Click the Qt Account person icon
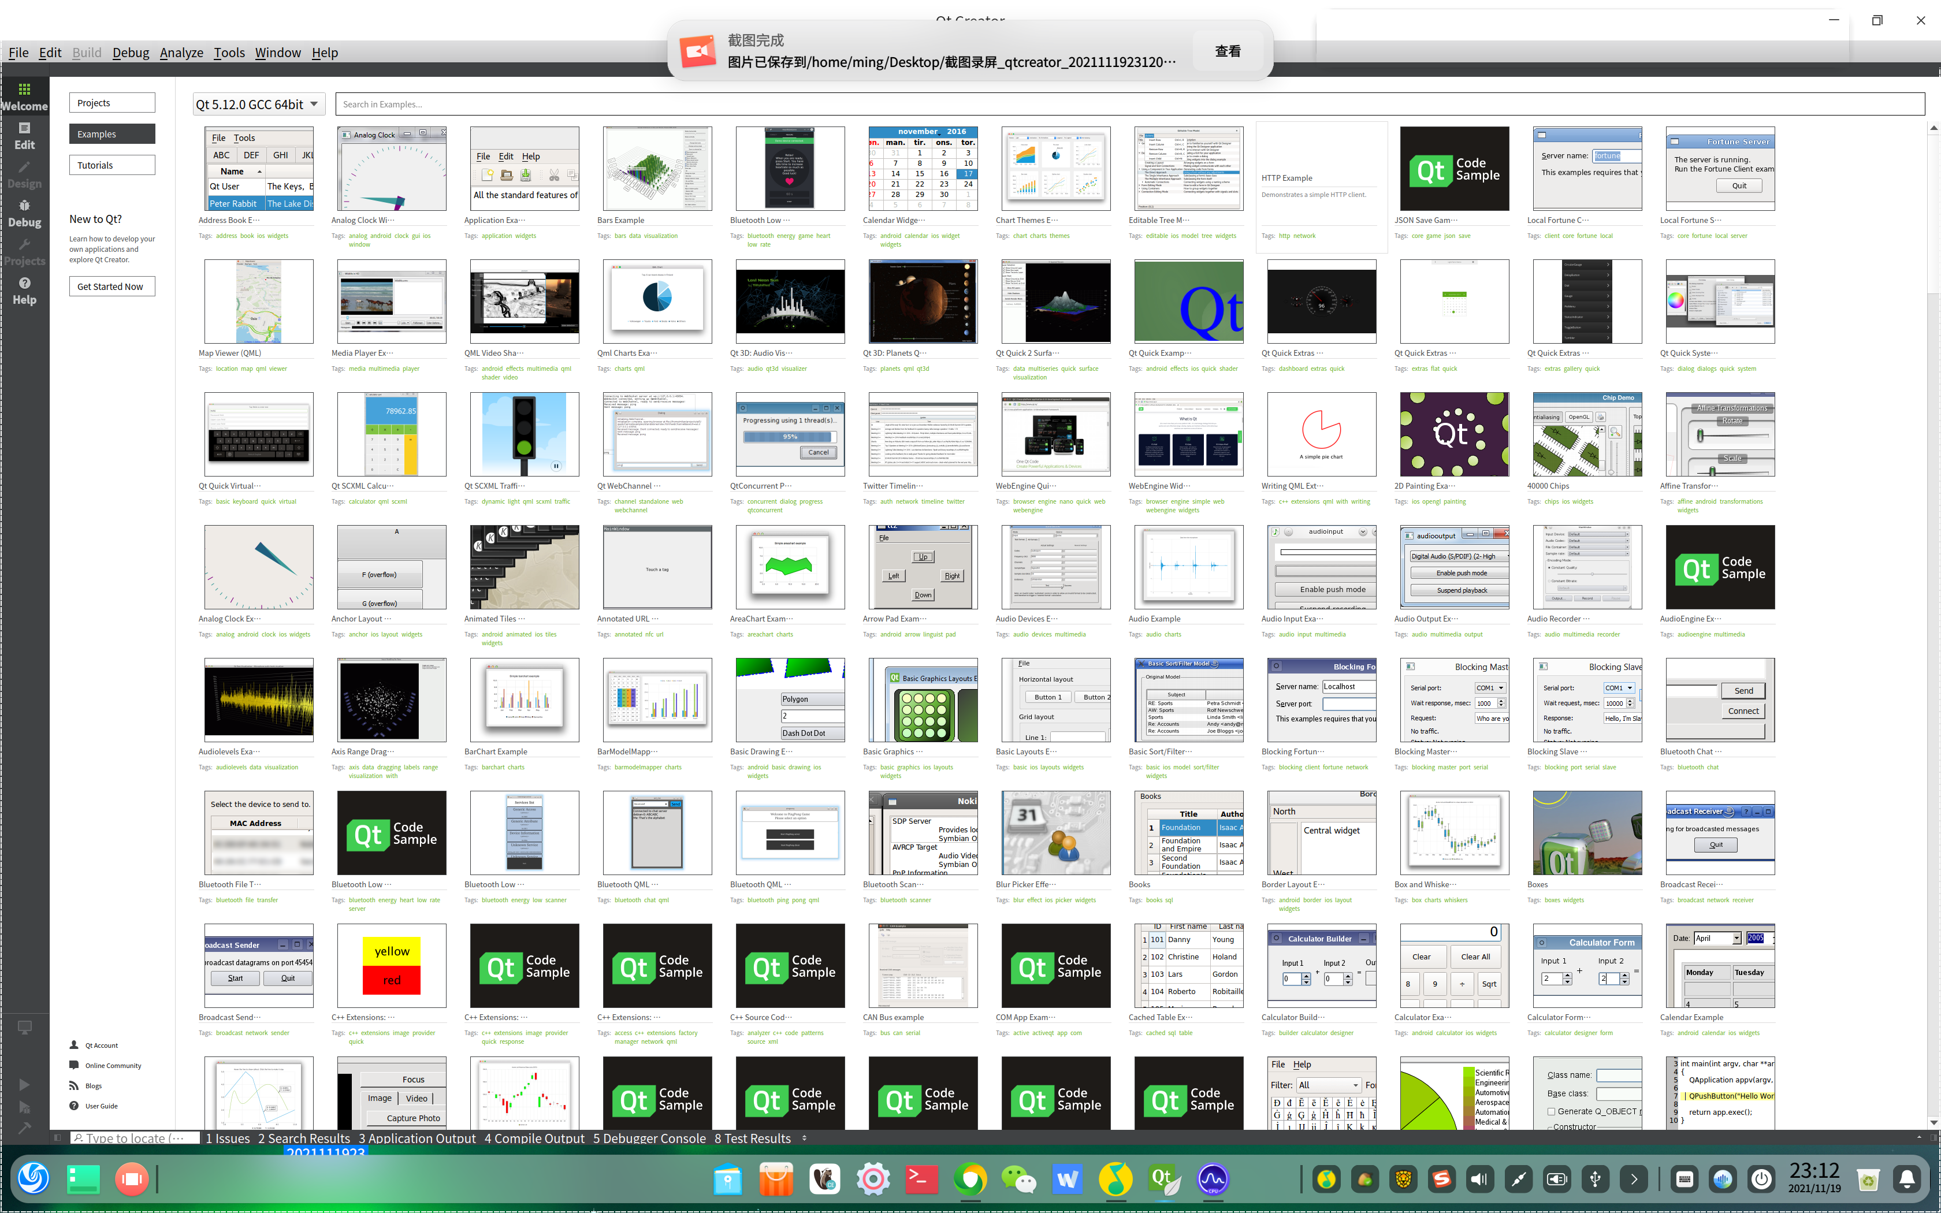This screenshot has height=1213, width=1941. coord(75,1044)
